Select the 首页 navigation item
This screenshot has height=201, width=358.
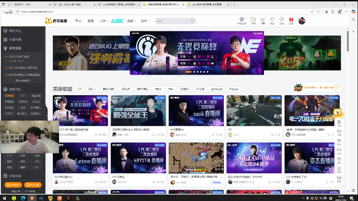[78, 21]
